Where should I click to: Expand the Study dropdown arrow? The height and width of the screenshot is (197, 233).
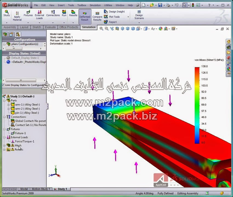tap(7, 23)
